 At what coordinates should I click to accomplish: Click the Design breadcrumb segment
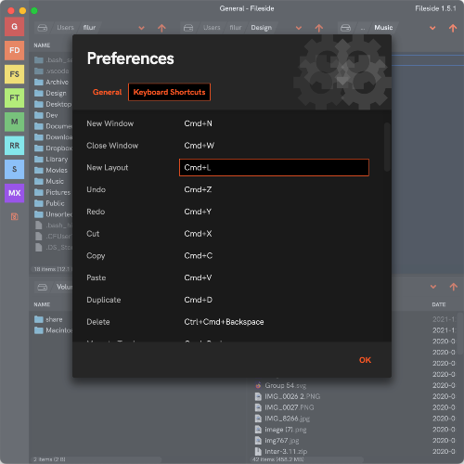click(x=262, y=28)
